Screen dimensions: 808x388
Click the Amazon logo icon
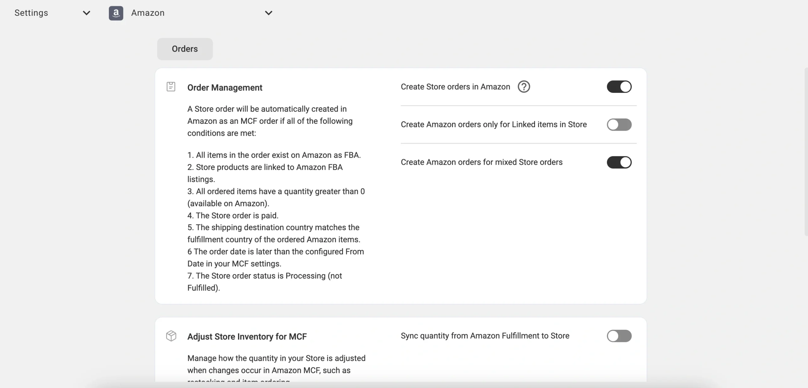point(116,13)
